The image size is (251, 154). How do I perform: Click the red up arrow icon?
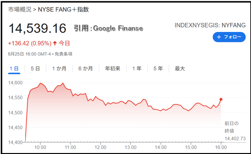click(x=55, y=43)
